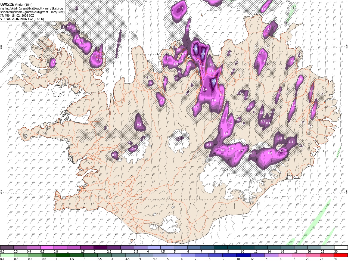Viewport: 348px width, 261px height.
Task: Click the '20W' longitude label on the top edge
Action: tap(145, 1)
